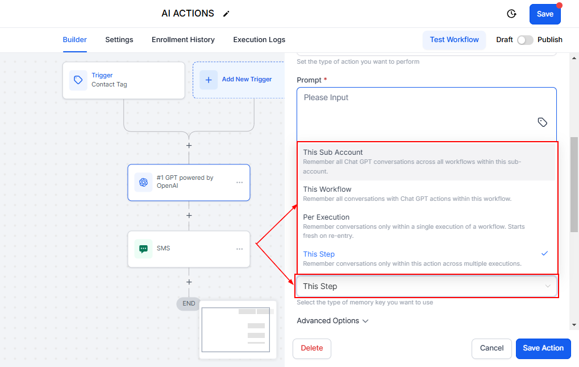This screenshot has width=579, height=367.
Task: Open three-dot menu on GPT powered by OpenAI step
Action: [x=240, y=183]
